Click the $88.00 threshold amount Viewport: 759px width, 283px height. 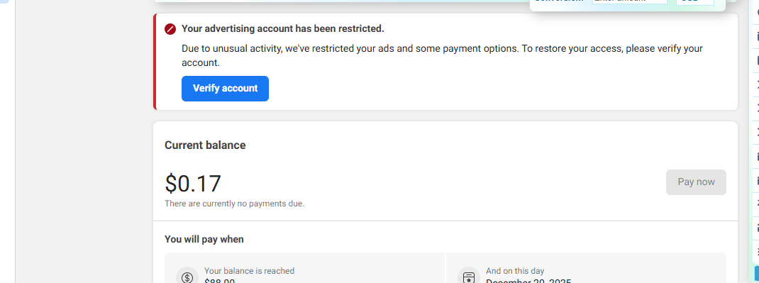220,281
